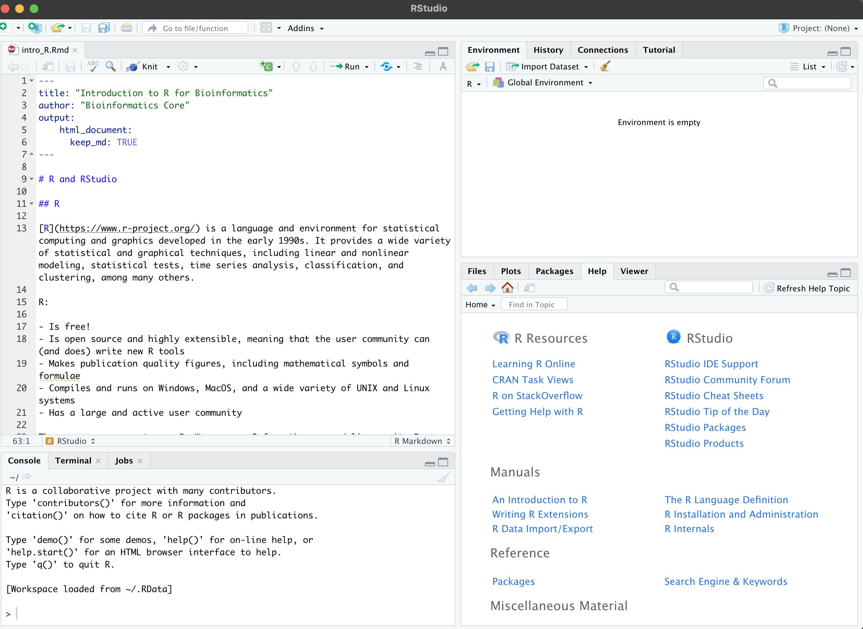Click the spell check ABC icon
This screenshot has width=863, height=629.
tap(93, 66)
